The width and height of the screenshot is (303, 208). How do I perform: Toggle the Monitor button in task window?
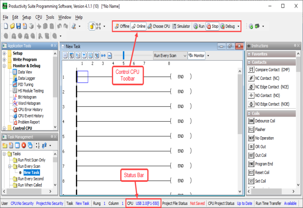coord(197,56)
